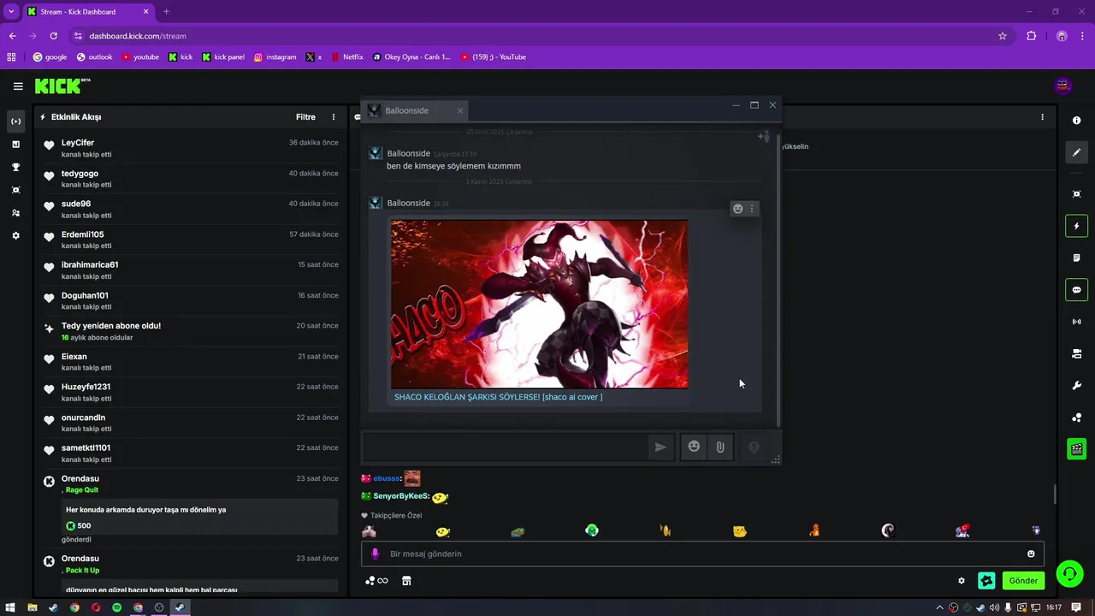This screenshot has width=1095, height=616.
Task: Click the Stream - Kick Dashboard browser tab
Action: (x=87, y=12)
